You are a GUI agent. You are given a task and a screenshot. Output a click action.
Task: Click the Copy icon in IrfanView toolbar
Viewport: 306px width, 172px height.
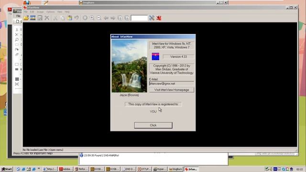63,18
